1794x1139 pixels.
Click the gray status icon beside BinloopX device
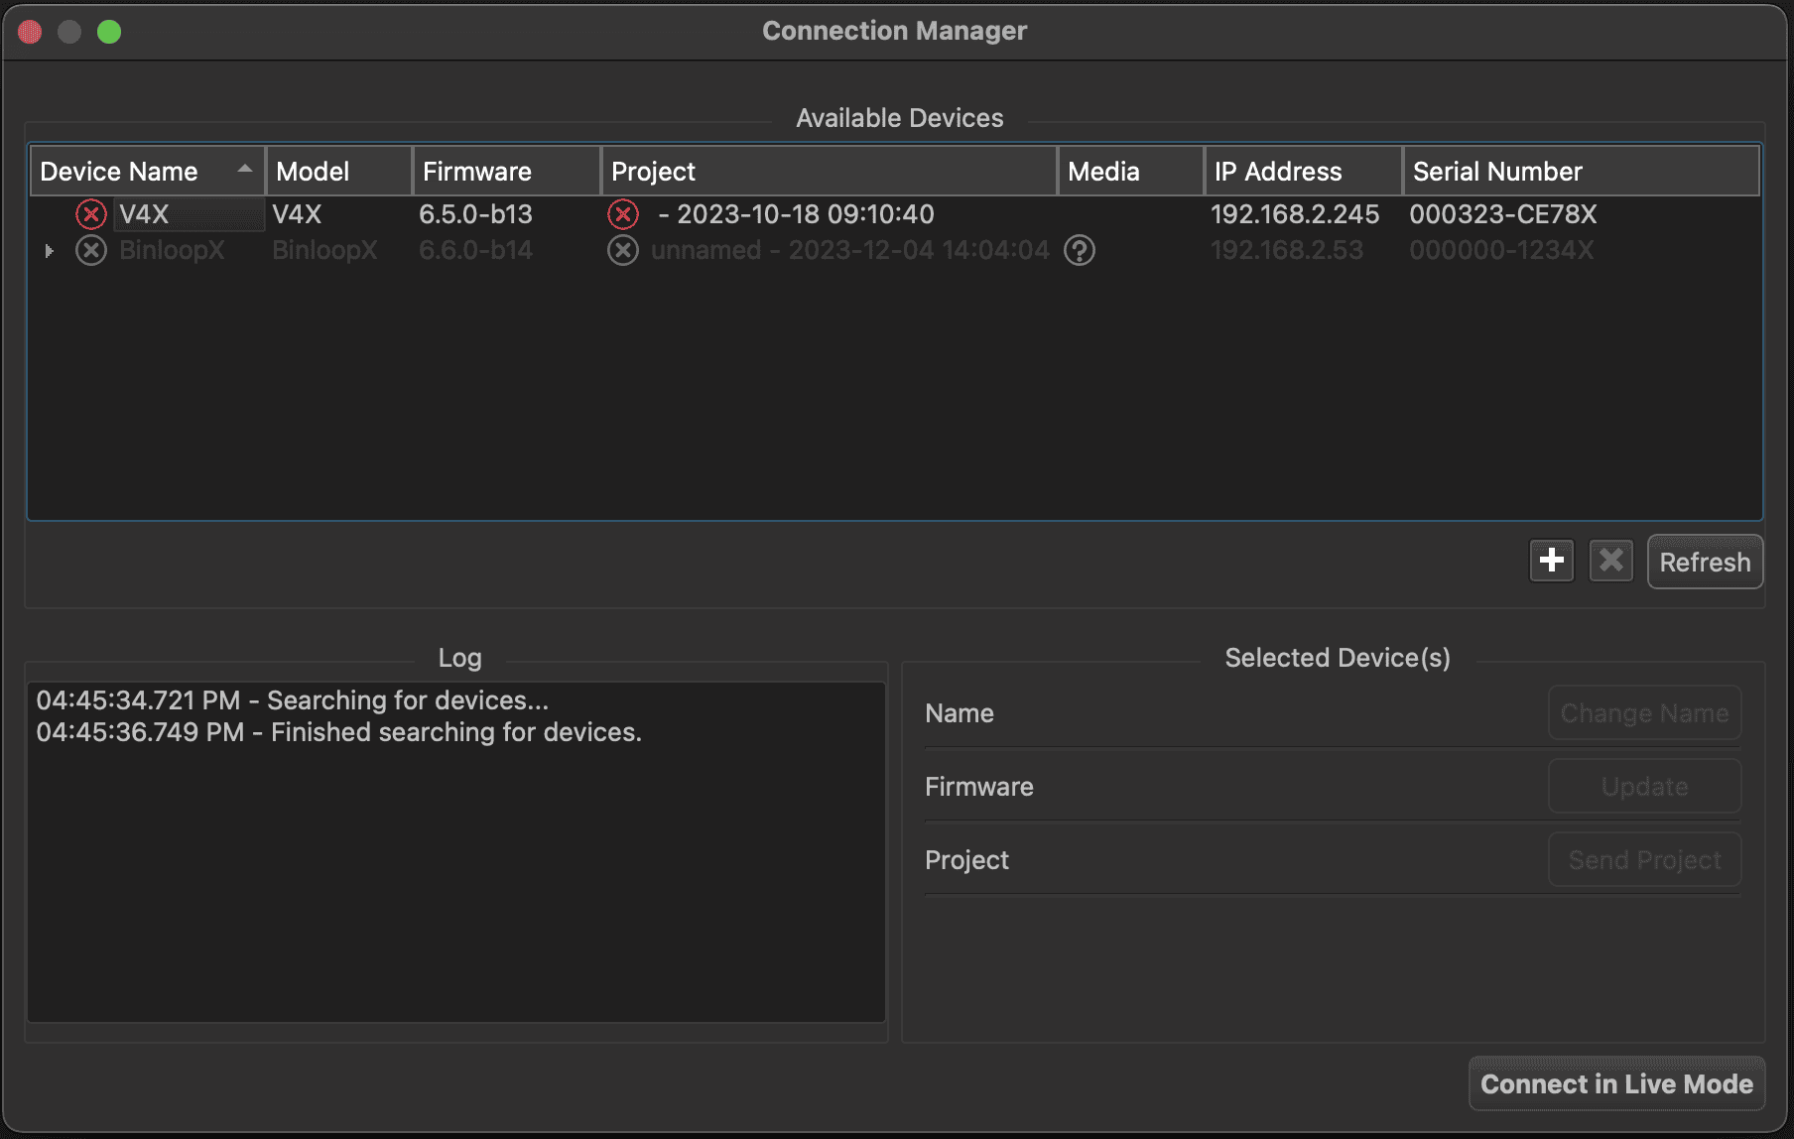coord(91,250)
